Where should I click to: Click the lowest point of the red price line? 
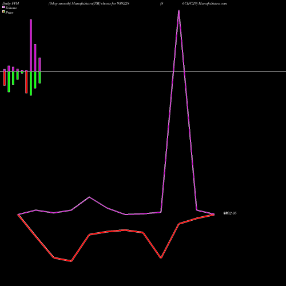coord(71,261)
